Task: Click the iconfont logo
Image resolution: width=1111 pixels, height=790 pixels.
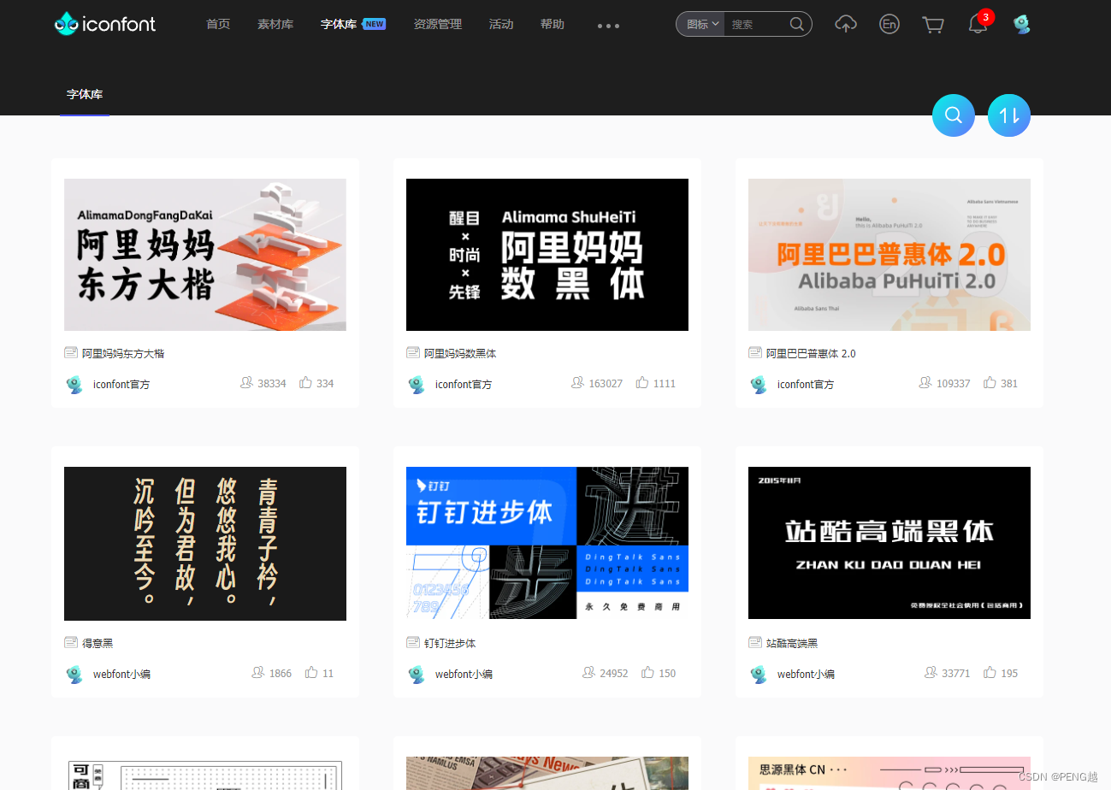Action: coord(104,24)
